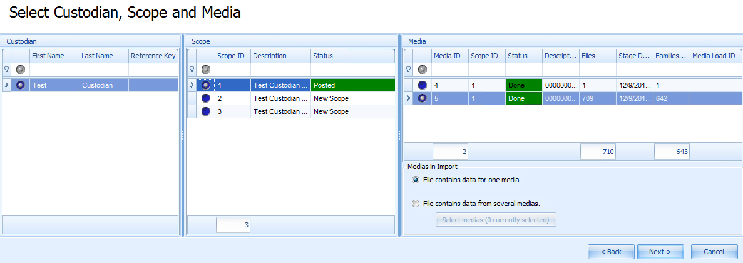Click the filter funnel icon in the Media grid
This screenshot has height=263, width=743.
click(x=408, y=69)
